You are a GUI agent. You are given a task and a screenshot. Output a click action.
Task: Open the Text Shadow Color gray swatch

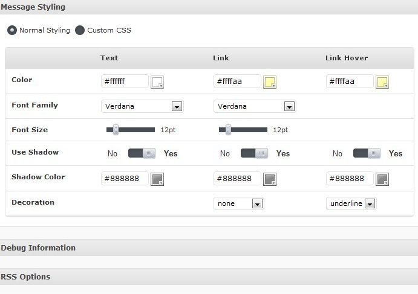[157, 179]
